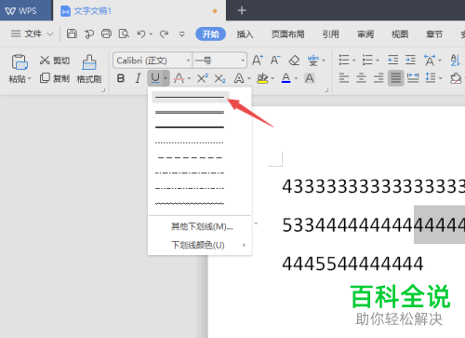465x338 pixels.
Task: Click the 剪切 cut button
Action: tap(55, 61)
